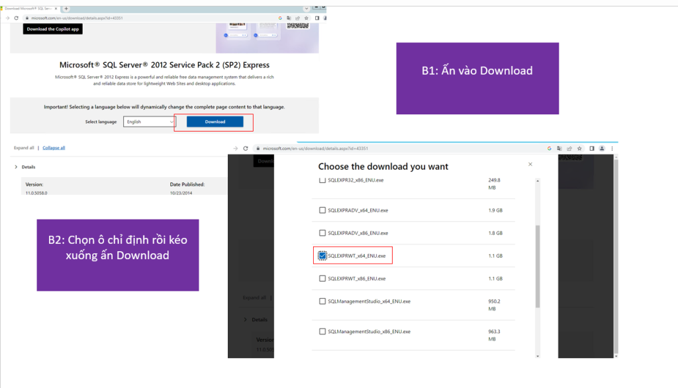Close the Choose the download dialog
The image size is (678, 388).
[x=530, y=164]
